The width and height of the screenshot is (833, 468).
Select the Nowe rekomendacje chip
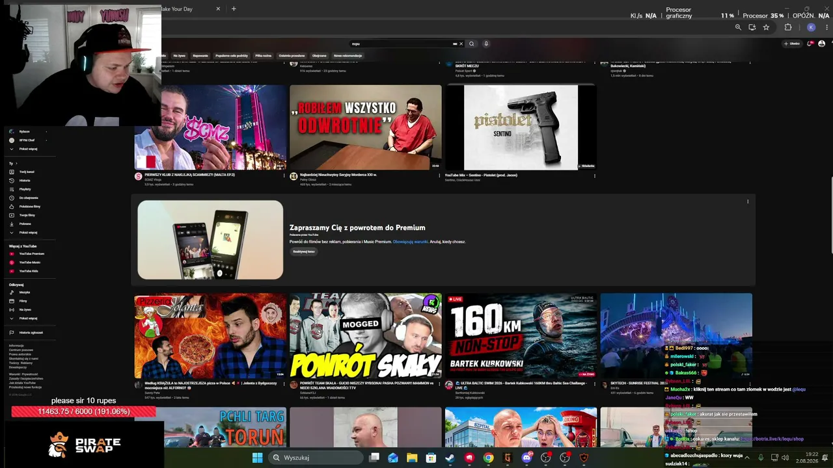point(348,56)
